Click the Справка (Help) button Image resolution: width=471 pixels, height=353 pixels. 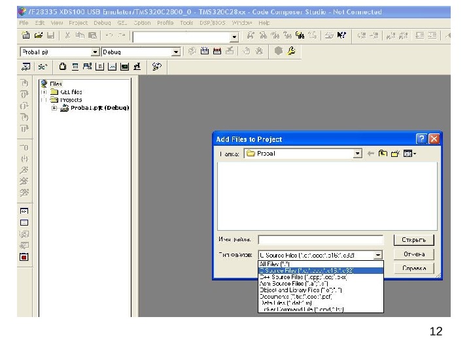[414, 268]
